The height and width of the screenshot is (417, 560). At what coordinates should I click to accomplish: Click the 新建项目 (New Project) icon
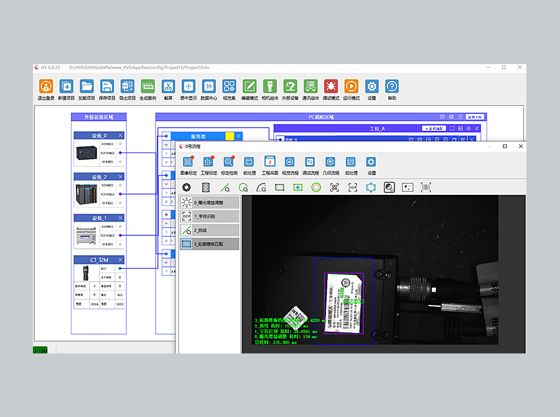click(x=66, y=87)
